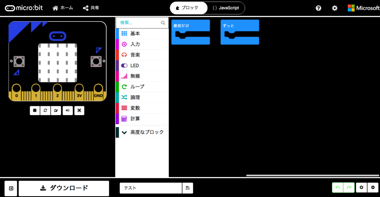Viewport: 380px width, 197px height.
Task: Open the 変数 block category
Action: click(142, 108)
